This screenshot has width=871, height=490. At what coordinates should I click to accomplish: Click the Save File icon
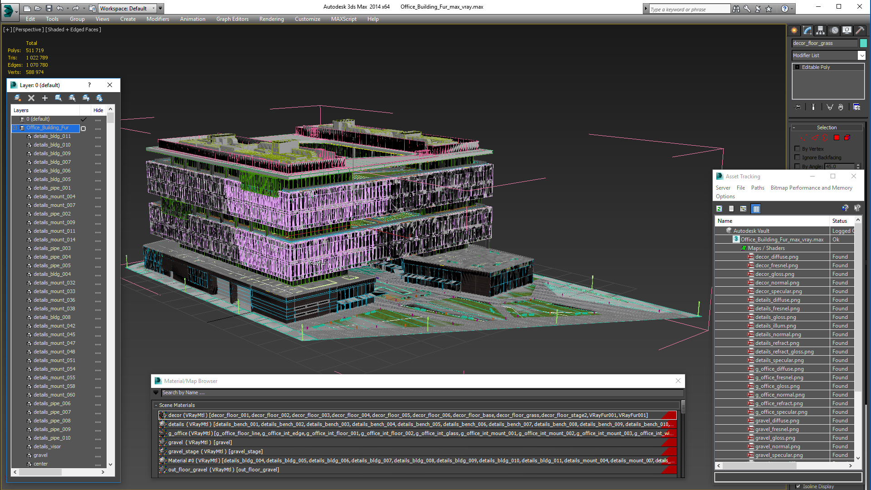coord(49,8)
